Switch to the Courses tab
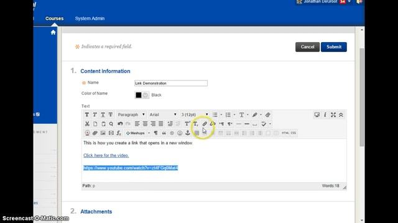This screenshot has width=398, height=223. [54, 19]
